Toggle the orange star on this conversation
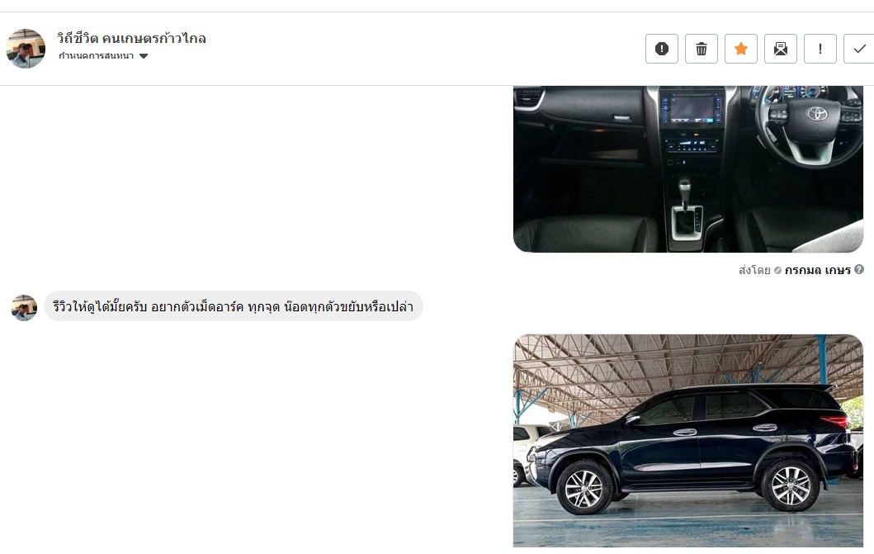 coord(741,49)
